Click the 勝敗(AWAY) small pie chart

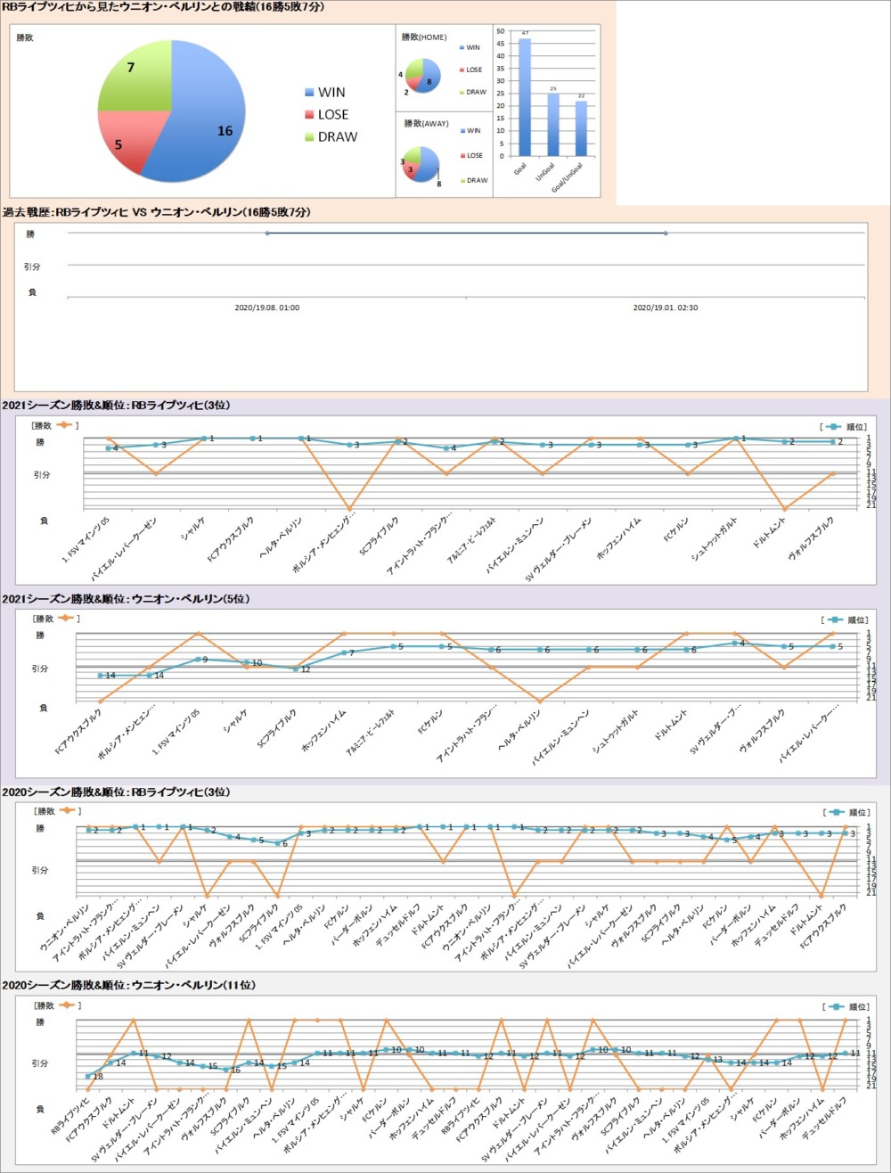422,164
